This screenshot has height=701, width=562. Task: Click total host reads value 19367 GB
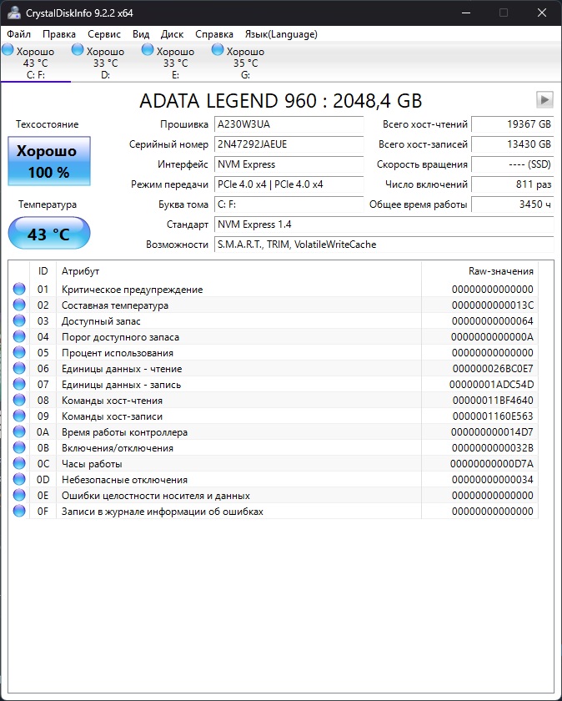(x=513, y=124)
